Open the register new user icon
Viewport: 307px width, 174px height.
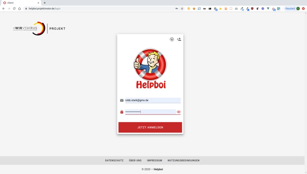(179, 39)
